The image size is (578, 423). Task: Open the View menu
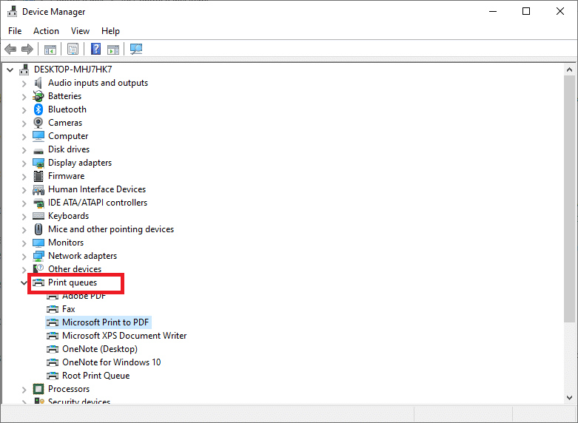(x=80, y=31)
